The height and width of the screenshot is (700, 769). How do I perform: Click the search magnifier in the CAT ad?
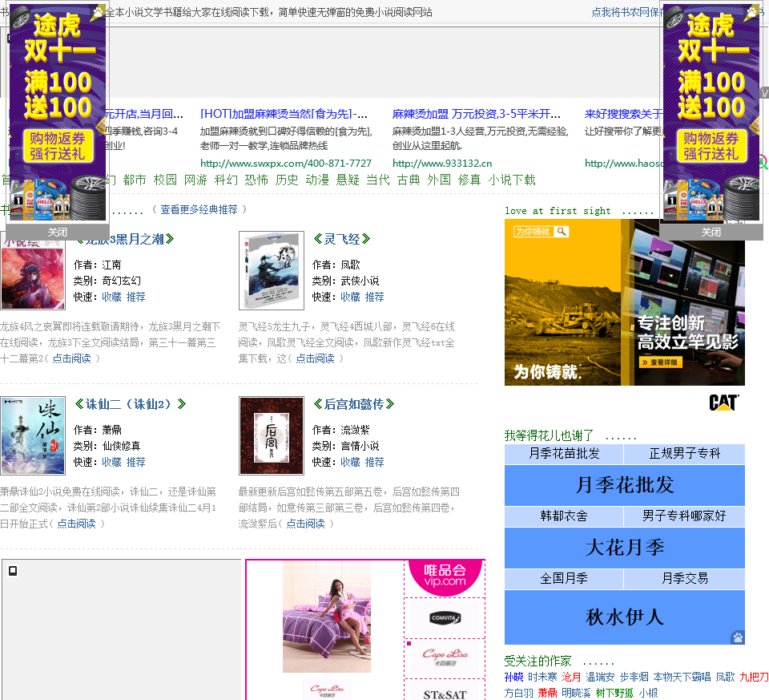click(x=562, y=232)
